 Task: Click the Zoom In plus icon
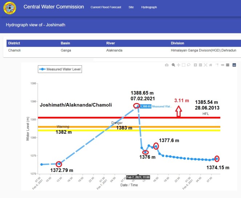coord(196,65)
